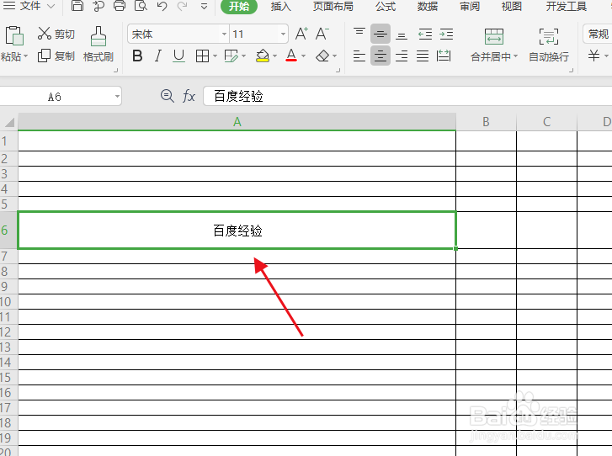Viewport: 612px width, 456px height.
Task: Select column A header
Action: tap(237, 122)
